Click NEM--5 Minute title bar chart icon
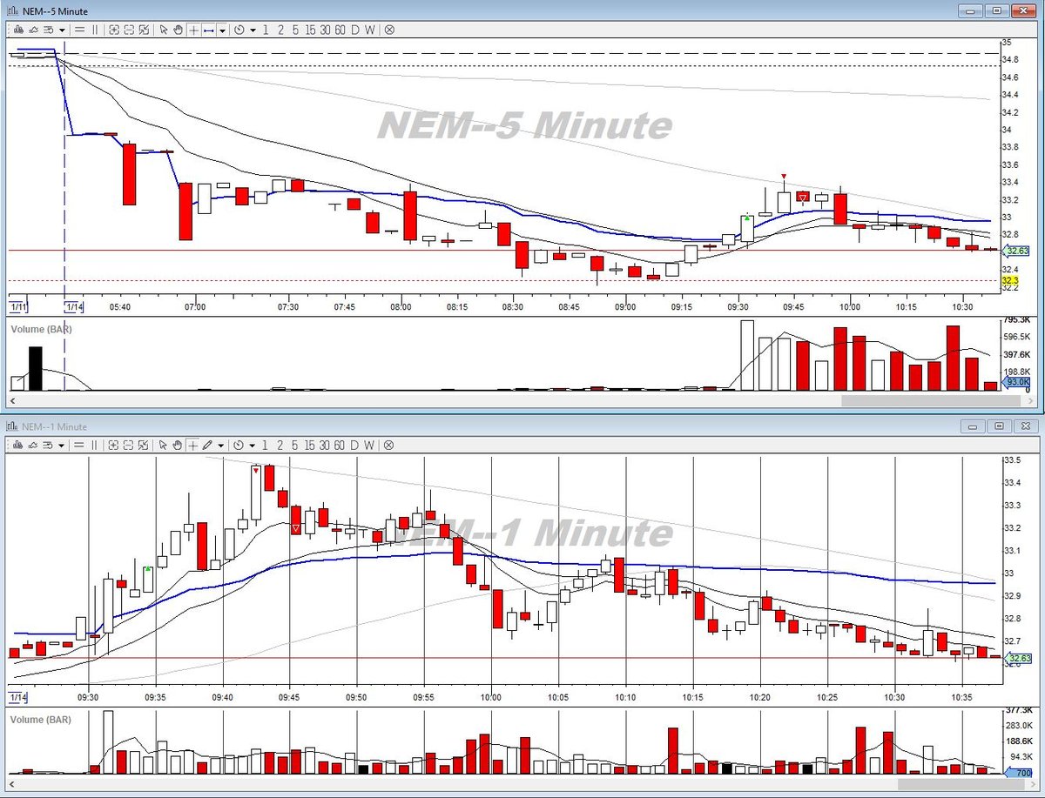Viewport: 1045px width, 798px height. (12, 10)
